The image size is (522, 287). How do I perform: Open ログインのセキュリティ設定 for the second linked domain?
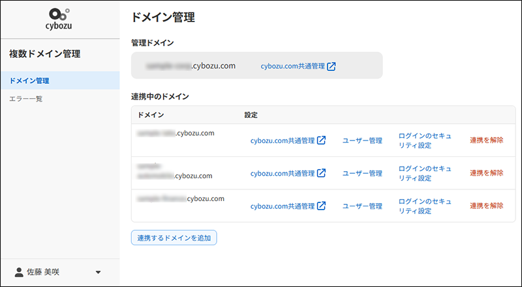pyautogui.click(x=425, y=173)
